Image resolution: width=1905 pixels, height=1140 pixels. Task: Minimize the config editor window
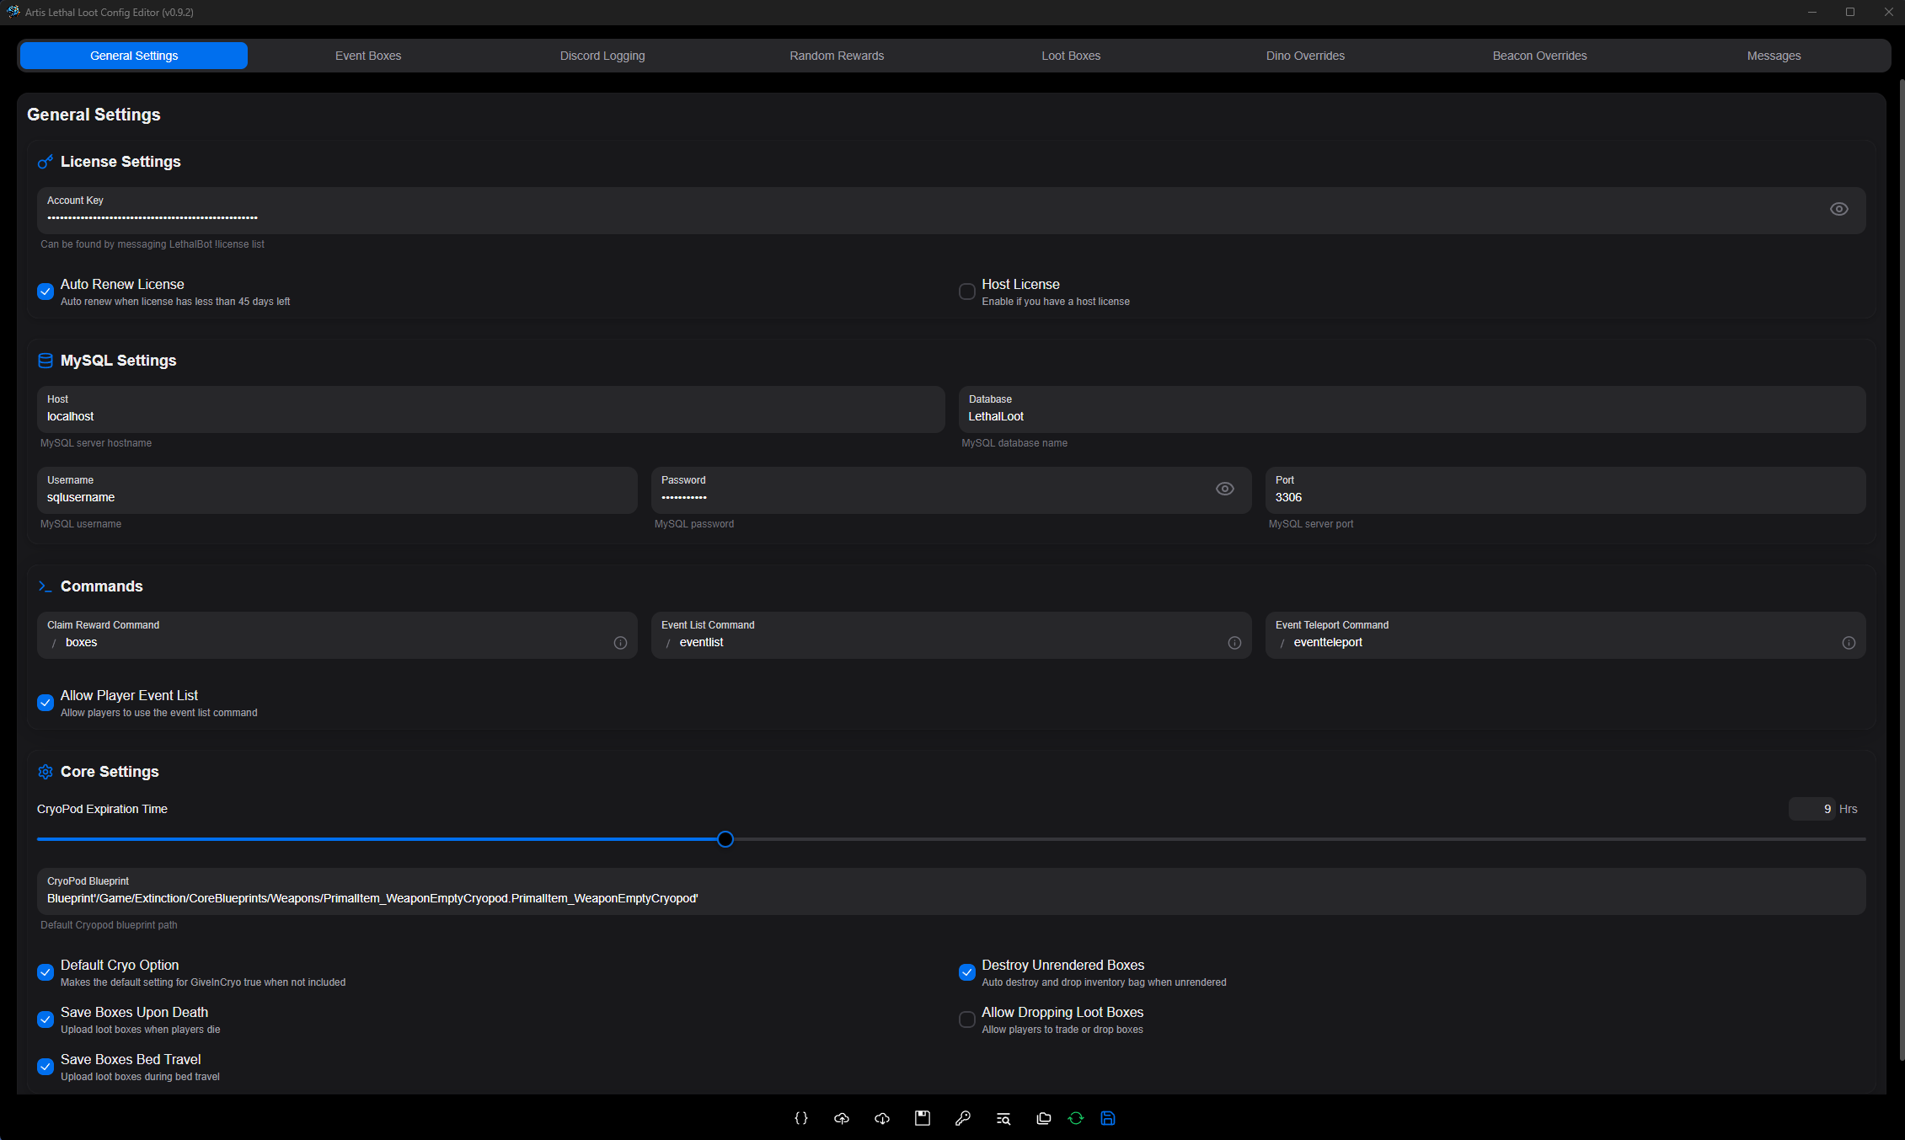[x=1812, y=12]
